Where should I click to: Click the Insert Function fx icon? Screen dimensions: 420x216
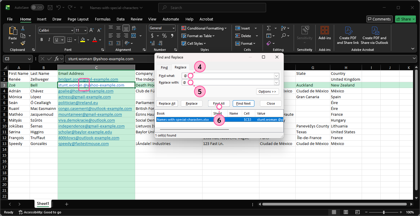pyautogui.click(x=57, y=59)
